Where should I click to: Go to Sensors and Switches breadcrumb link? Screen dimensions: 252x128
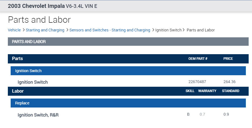pyautogui.click(x=110, y=30)
